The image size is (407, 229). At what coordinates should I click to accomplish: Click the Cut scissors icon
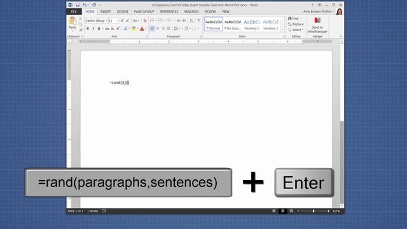[x=81, y=18]
